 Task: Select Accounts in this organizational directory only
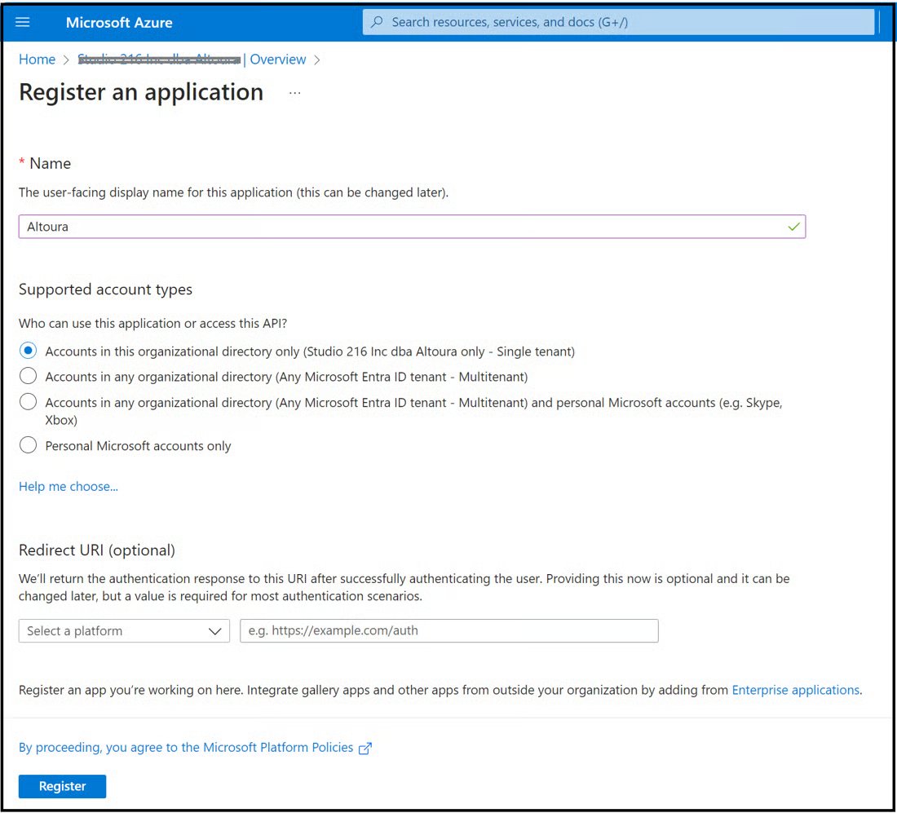click(x=28, y=350)
